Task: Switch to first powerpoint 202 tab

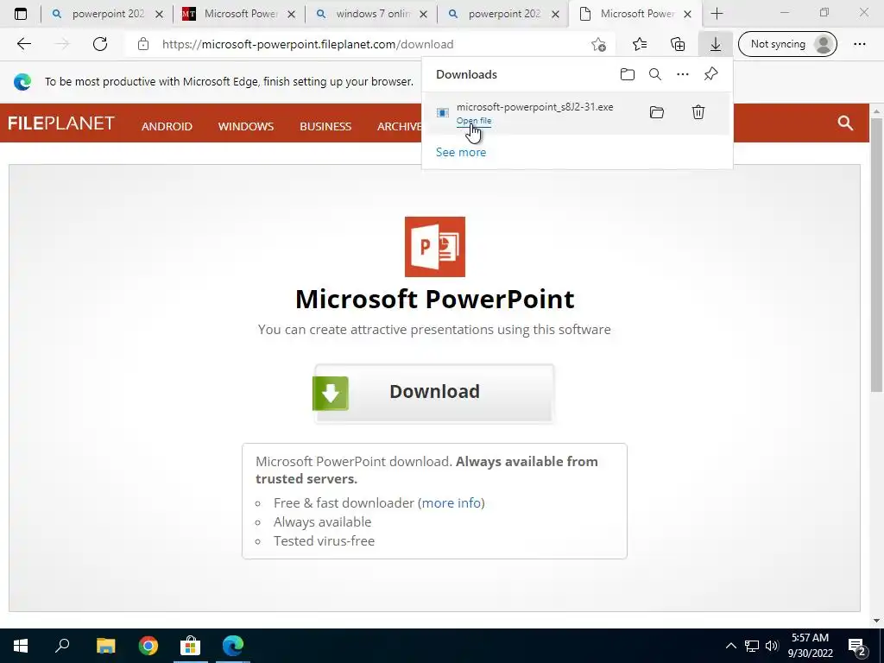Action: [x=107, y=14]
